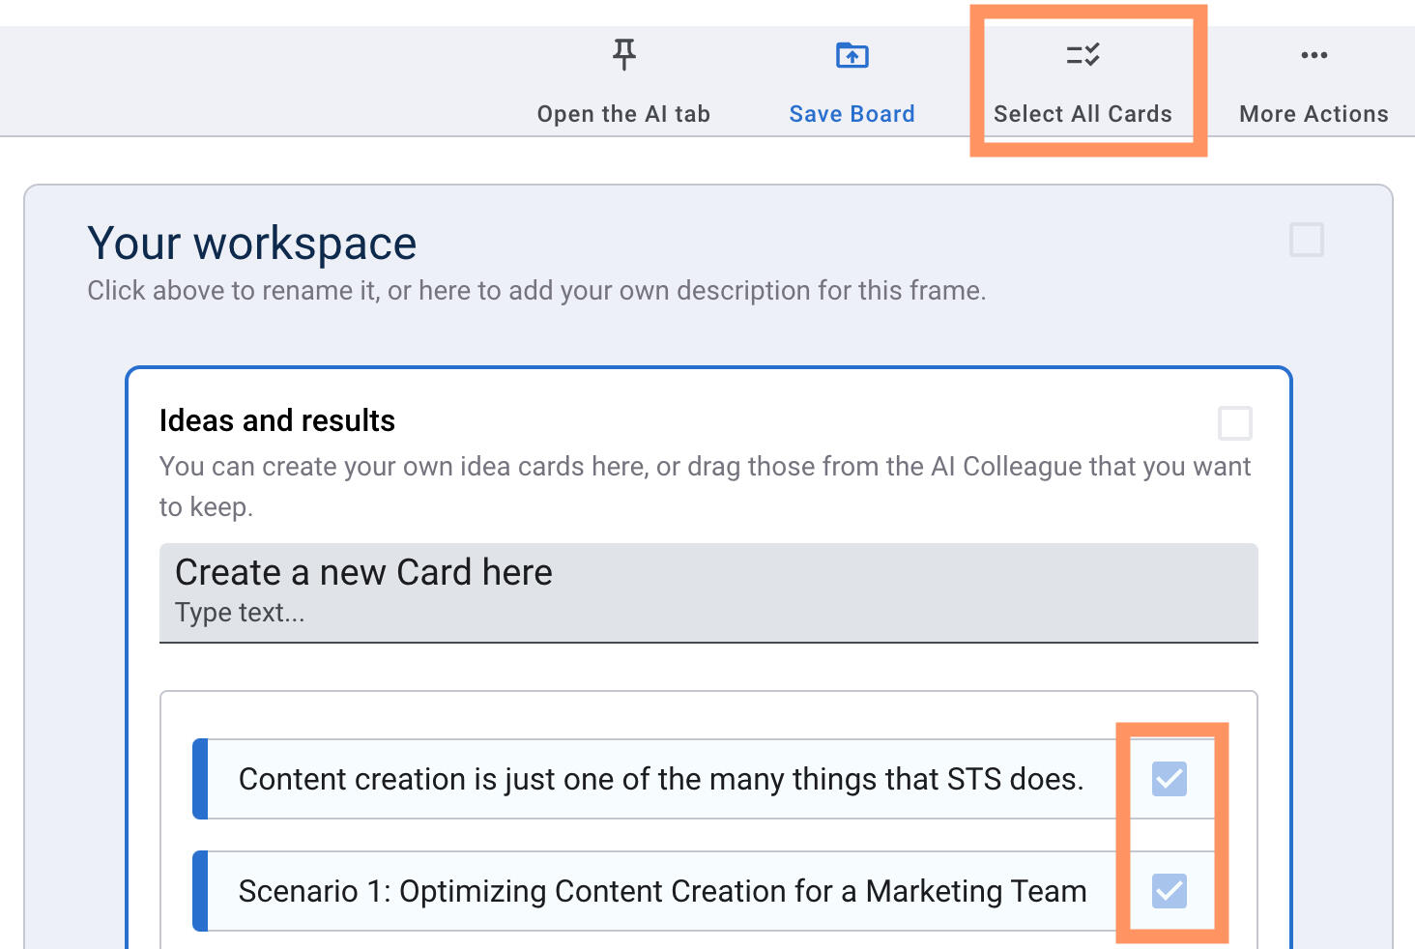Open the Scenario 1 Optimizing Content card text
This screenshot has height=949, width=1415.
[662, 891]
